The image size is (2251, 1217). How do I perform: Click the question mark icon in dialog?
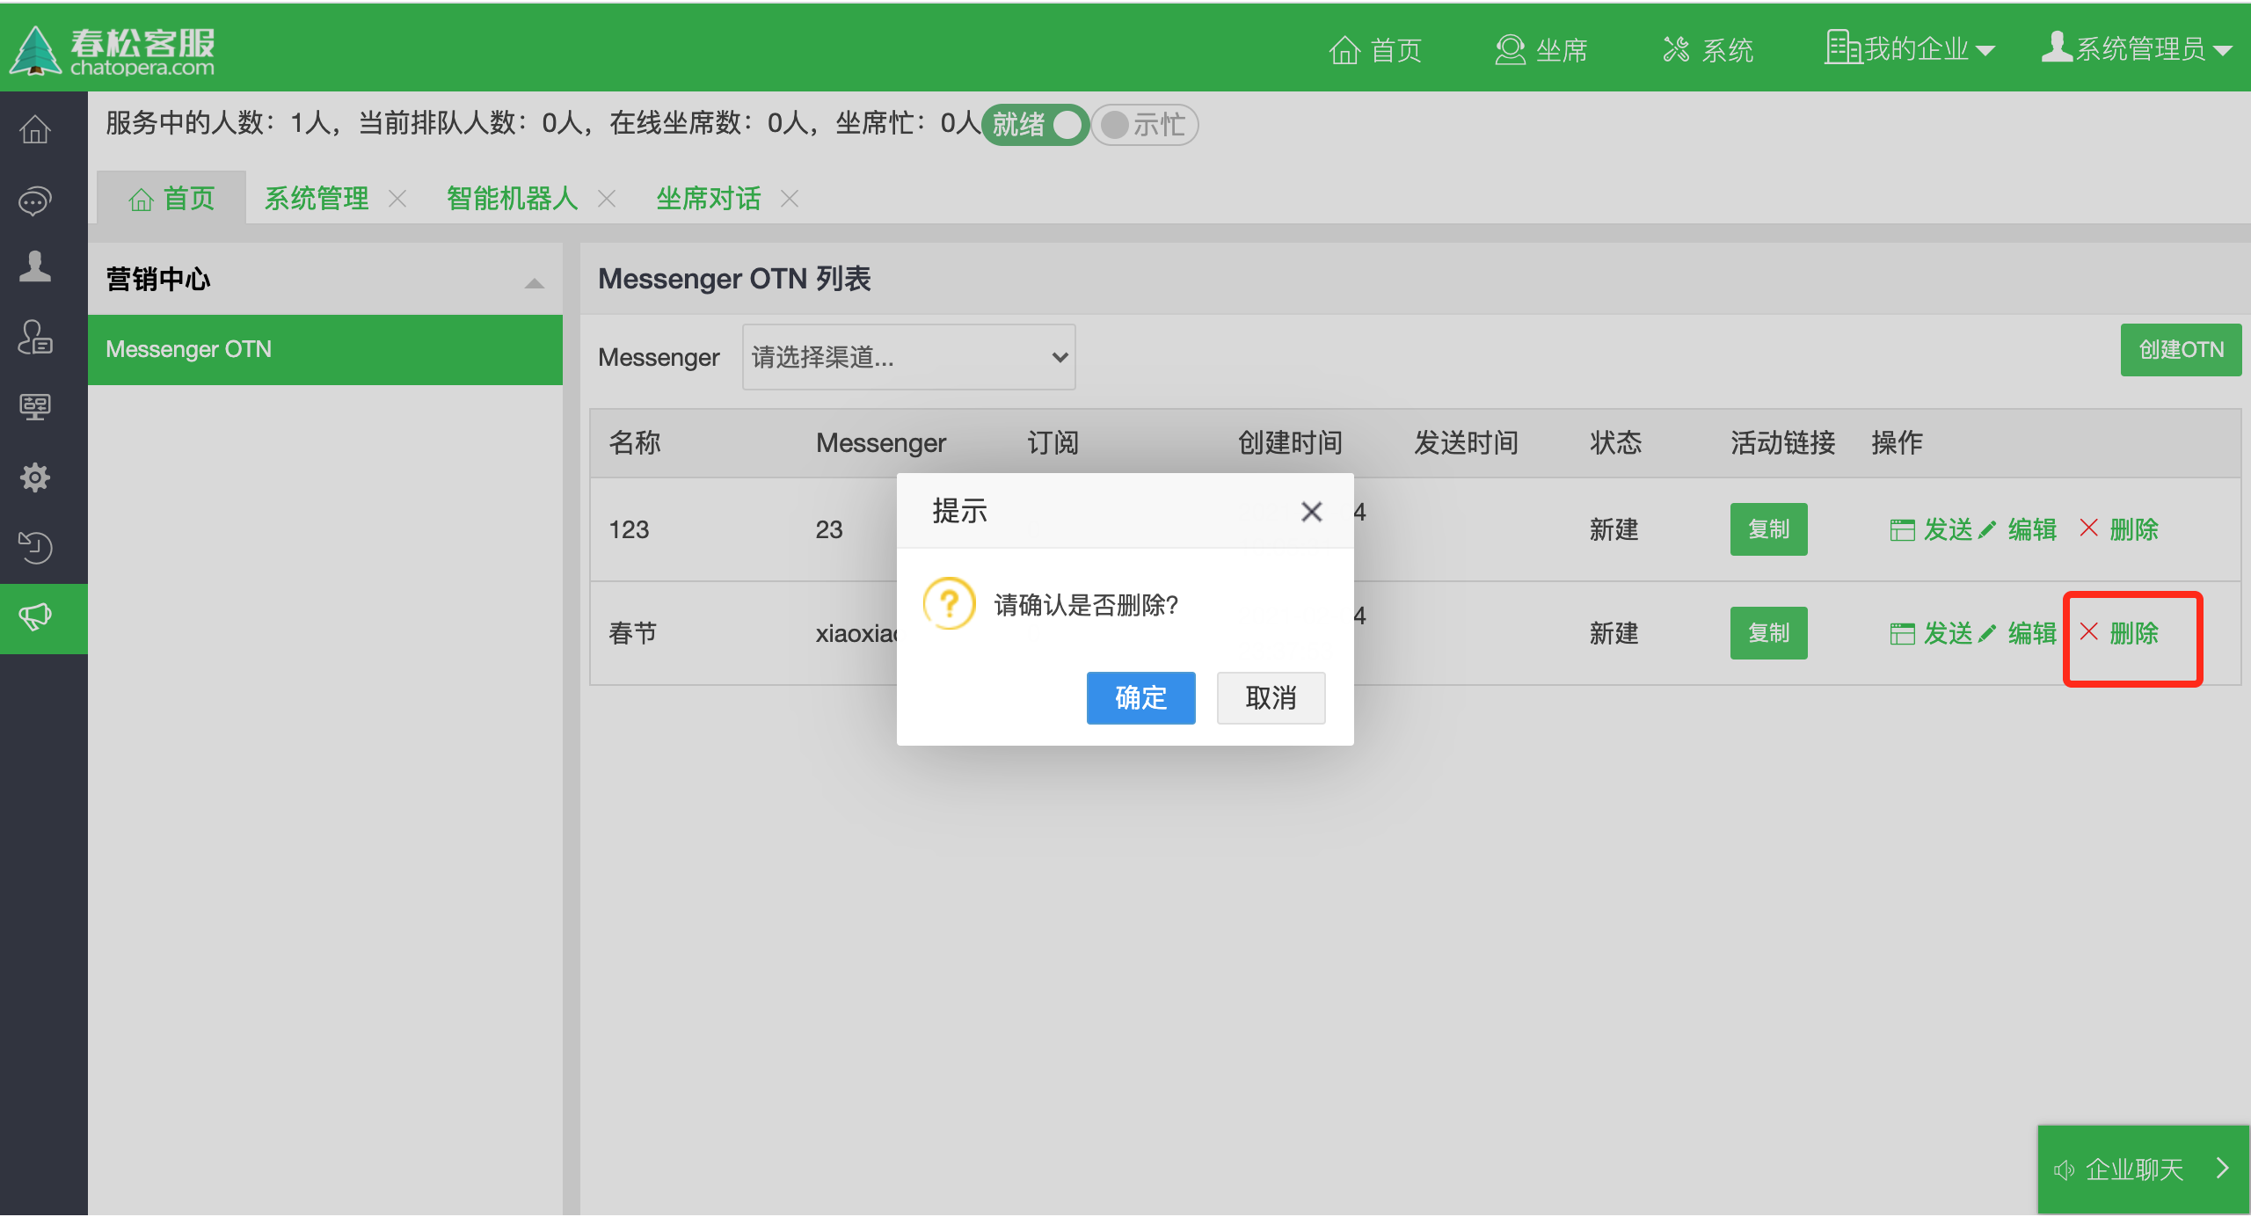tap(949, 603)
